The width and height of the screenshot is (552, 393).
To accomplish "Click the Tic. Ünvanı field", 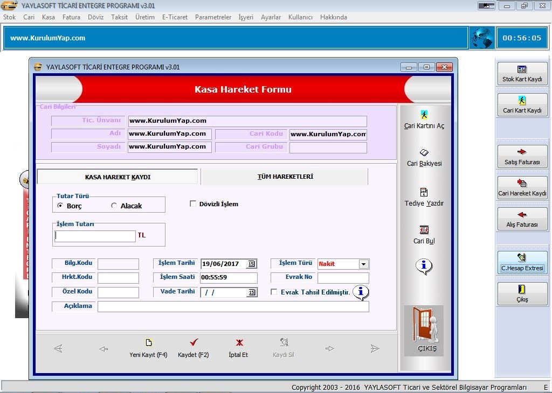I will (247, 121).
